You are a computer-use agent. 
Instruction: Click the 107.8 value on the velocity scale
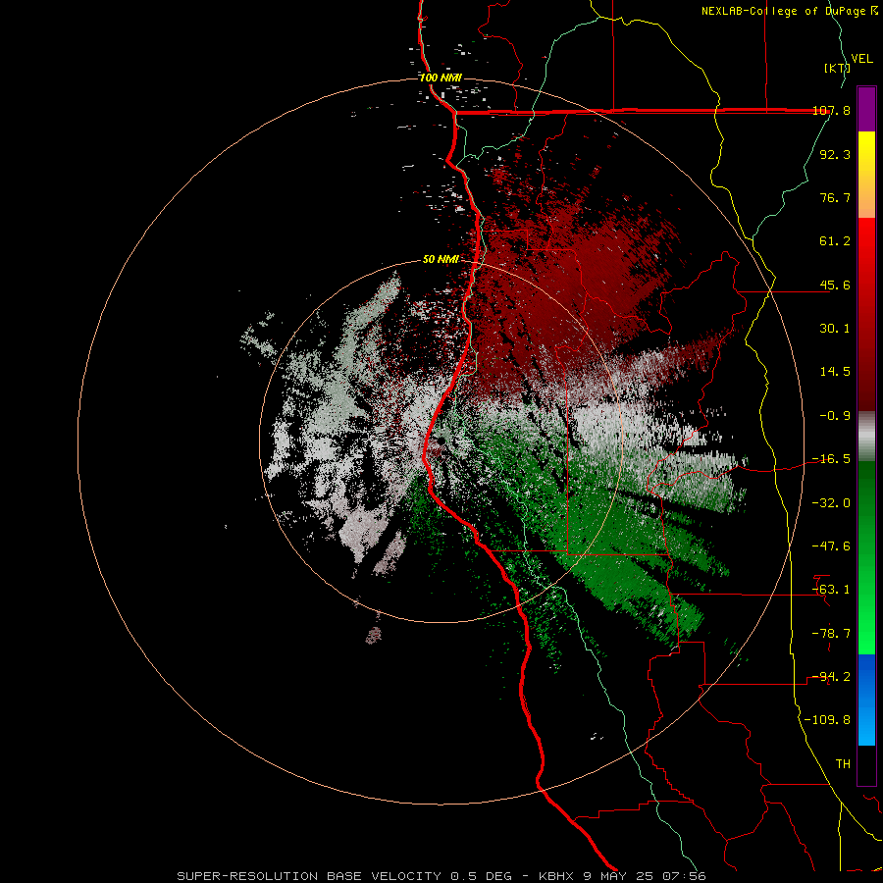[831, 110]
